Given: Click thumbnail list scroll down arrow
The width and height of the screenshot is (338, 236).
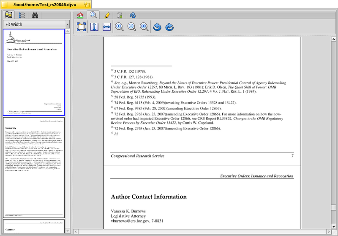Looking at the screenshot, I should point(68,231).
